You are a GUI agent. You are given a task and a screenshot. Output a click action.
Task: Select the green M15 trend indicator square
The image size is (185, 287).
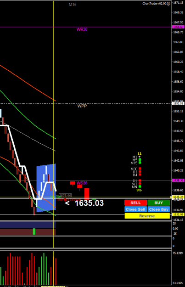coord(140,163)
